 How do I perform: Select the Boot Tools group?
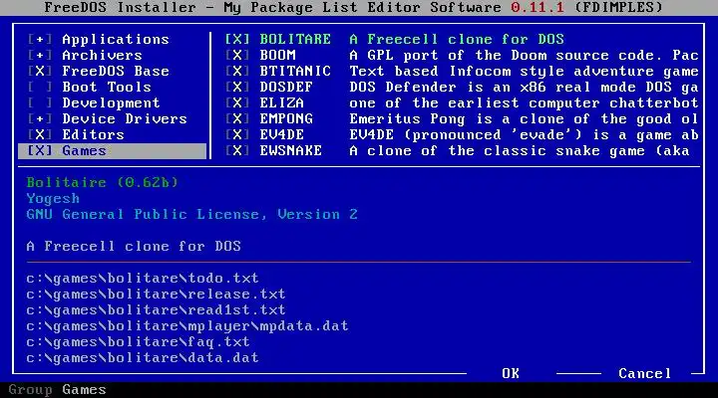coord(107,87)
